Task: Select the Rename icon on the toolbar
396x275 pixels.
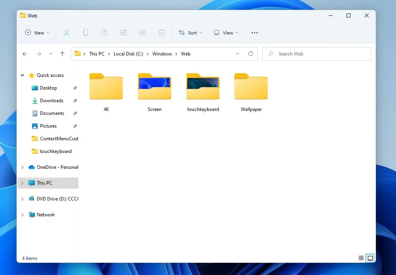Action: point(124,32)
